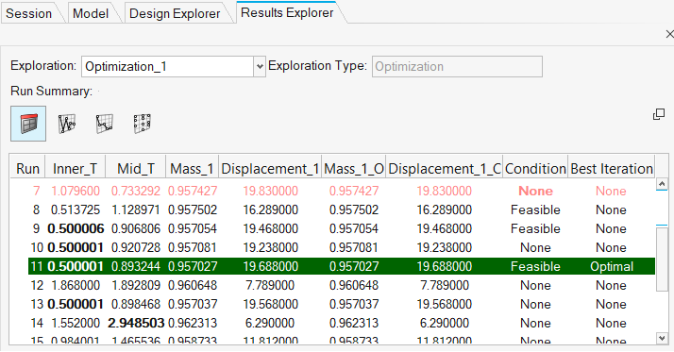Viewport: 674px width, 352px height.
Task: Click Inner_T value 0.500006
Action: 76,228
